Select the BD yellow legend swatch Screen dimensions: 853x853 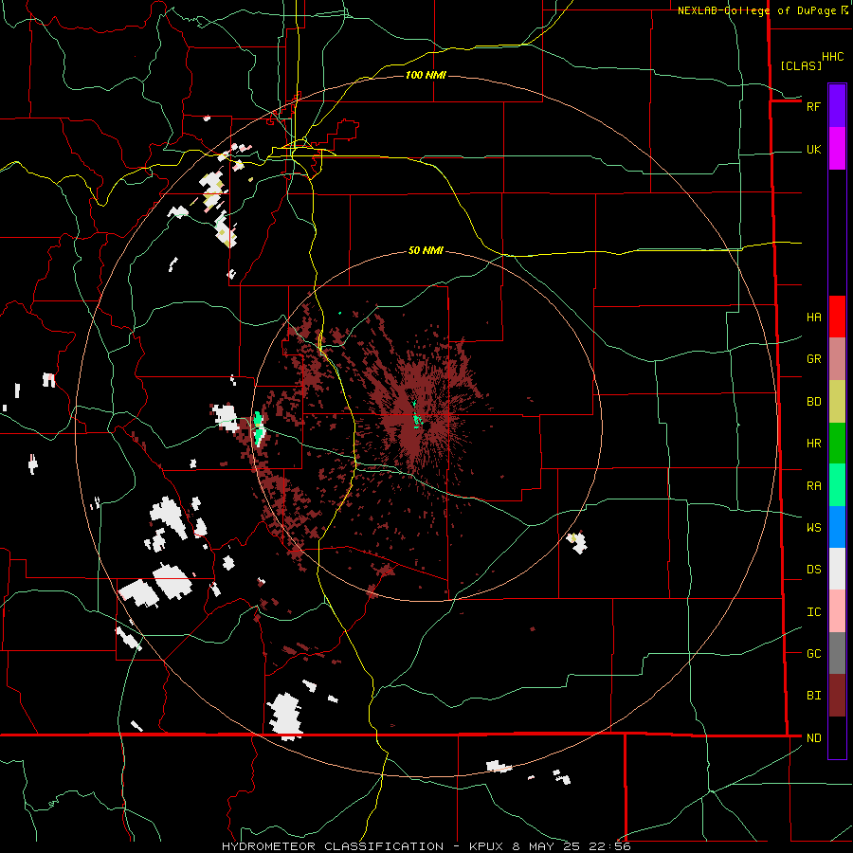837,401
